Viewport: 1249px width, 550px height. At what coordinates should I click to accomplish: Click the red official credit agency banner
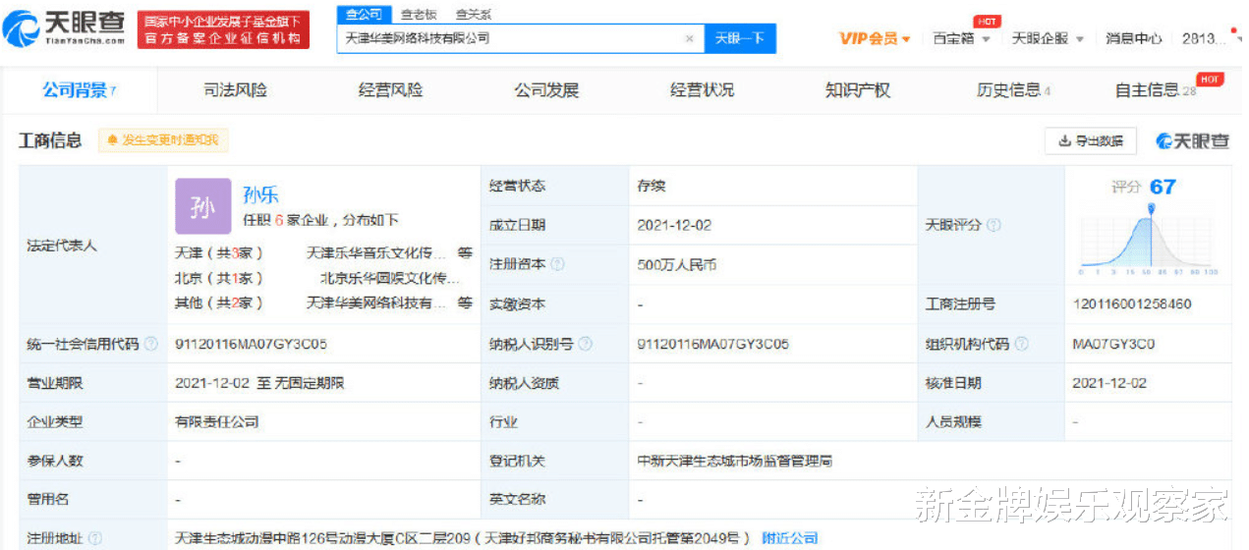point(223,30)
